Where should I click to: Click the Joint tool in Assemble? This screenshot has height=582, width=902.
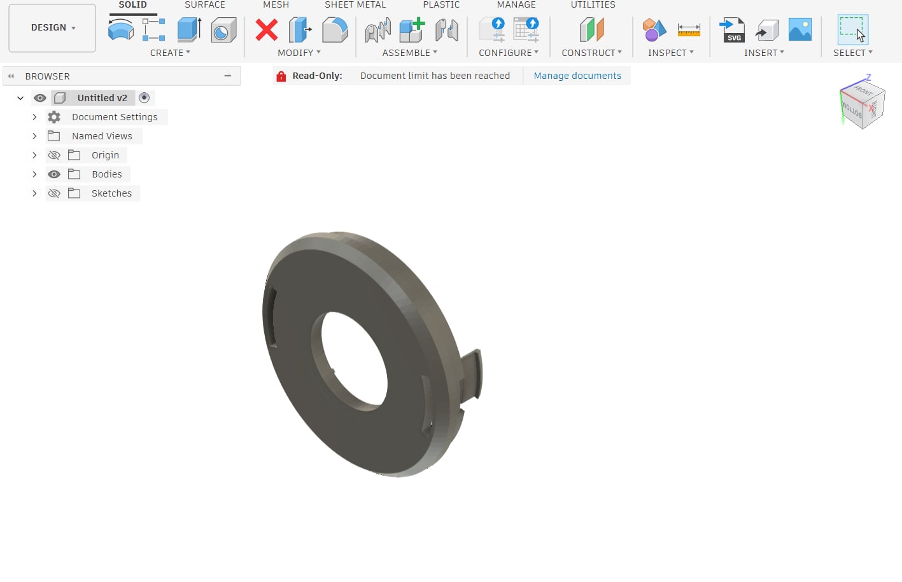point(377,30)
